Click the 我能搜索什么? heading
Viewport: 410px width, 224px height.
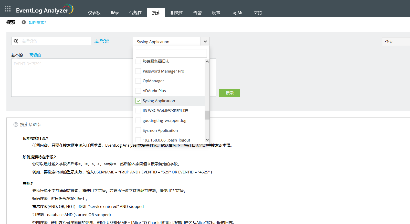[x=35, y=138]
